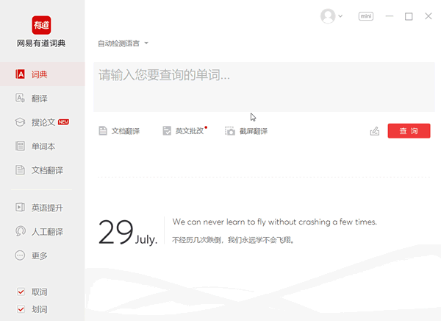Click the play-panel icon for 英语提升
The height and width of the screenshot is (321, 441).
pos(20,208)
